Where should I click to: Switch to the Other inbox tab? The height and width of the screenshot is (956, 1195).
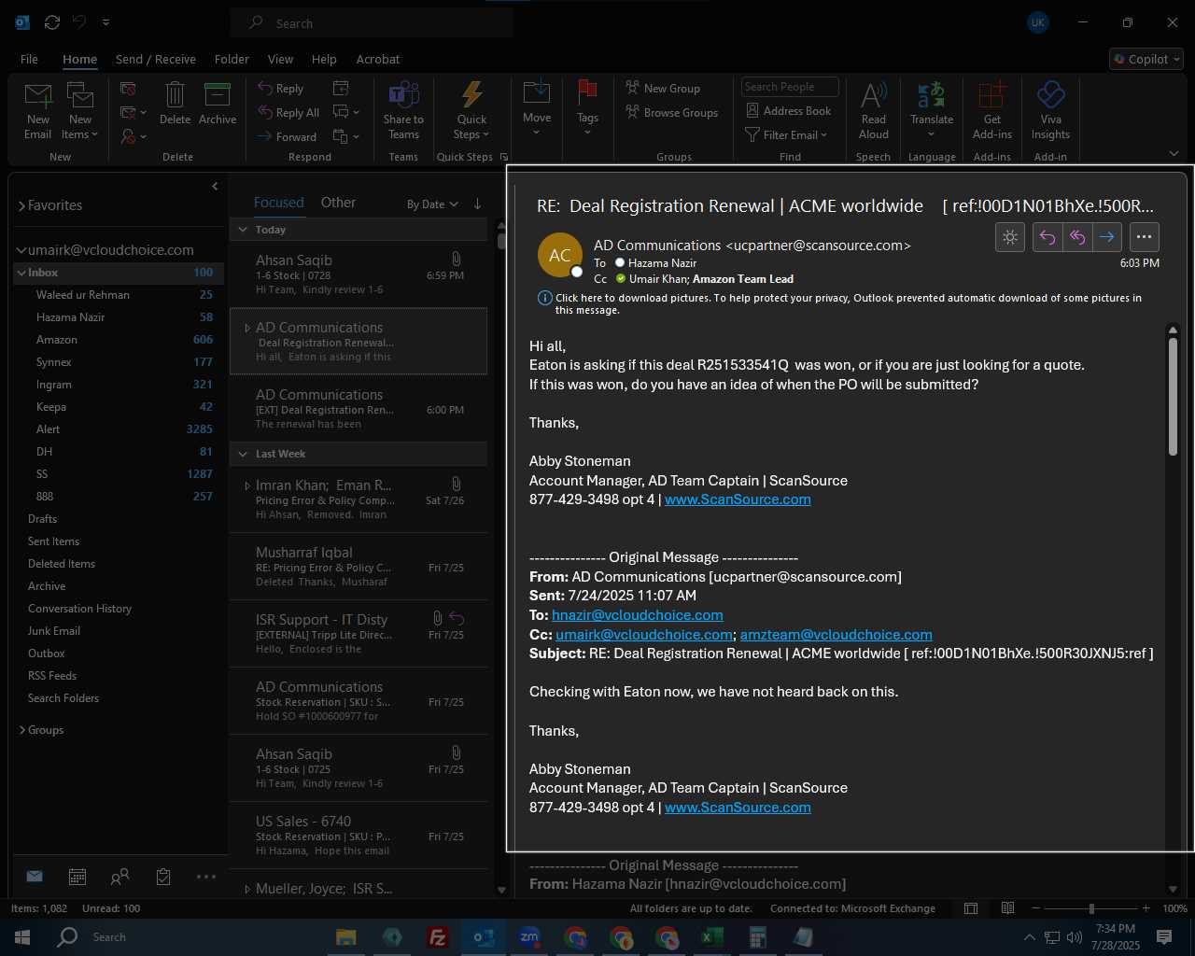338,203
